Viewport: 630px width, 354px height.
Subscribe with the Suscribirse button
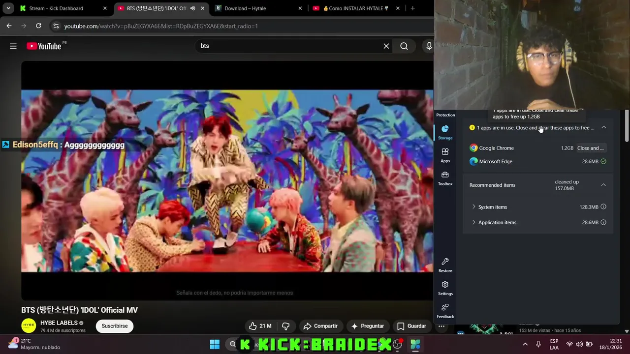pyautogui.click(x=115, y=326)
